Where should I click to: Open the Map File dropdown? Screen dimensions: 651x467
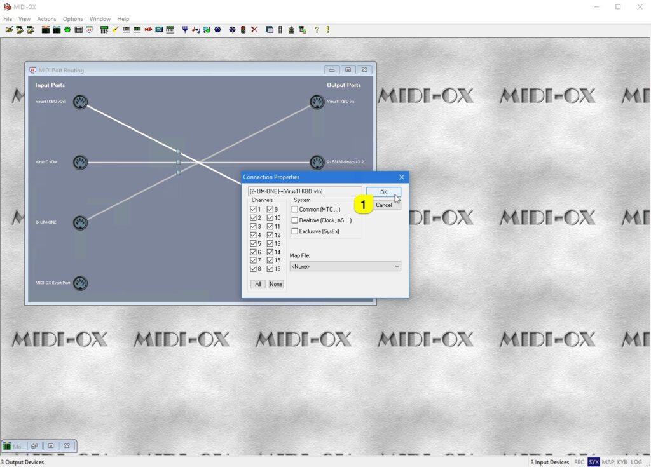tap(397, 266)
